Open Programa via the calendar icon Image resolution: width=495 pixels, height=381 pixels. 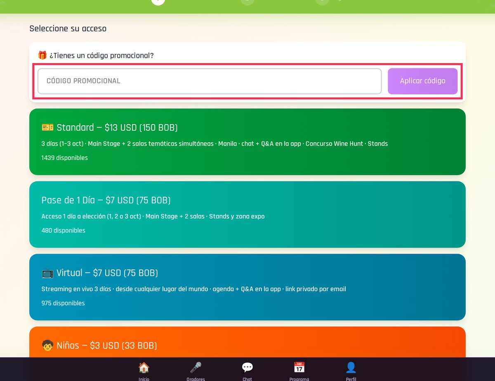tap(299, 367)
